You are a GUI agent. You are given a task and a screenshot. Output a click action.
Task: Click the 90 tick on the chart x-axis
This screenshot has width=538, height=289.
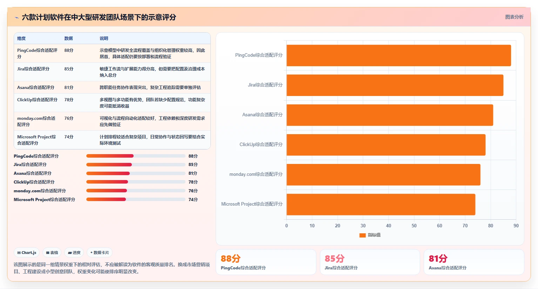point(516,226)
